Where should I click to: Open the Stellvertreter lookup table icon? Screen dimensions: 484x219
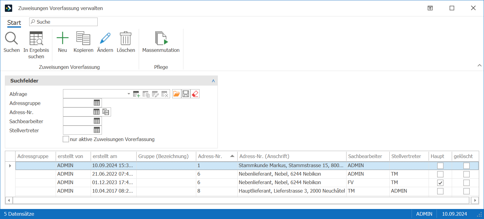pyautogui.click(x=97, y=130)
